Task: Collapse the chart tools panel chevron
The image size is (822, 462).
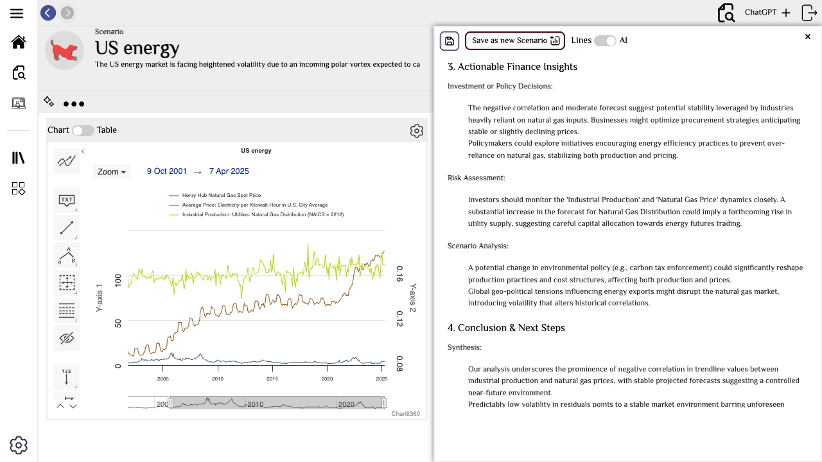Action: pos(83,151)
